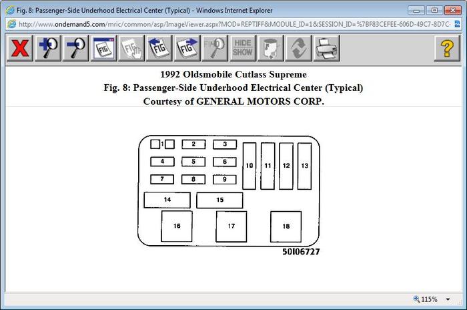The image size is (467, 310).
Task: Click the Internet Explorer icon in title bar
Action: (10, 10)
